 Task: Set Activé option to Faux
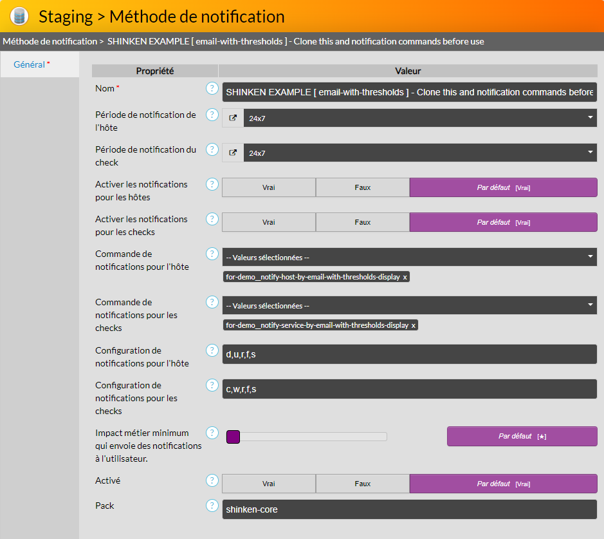[x=363, y=484]
